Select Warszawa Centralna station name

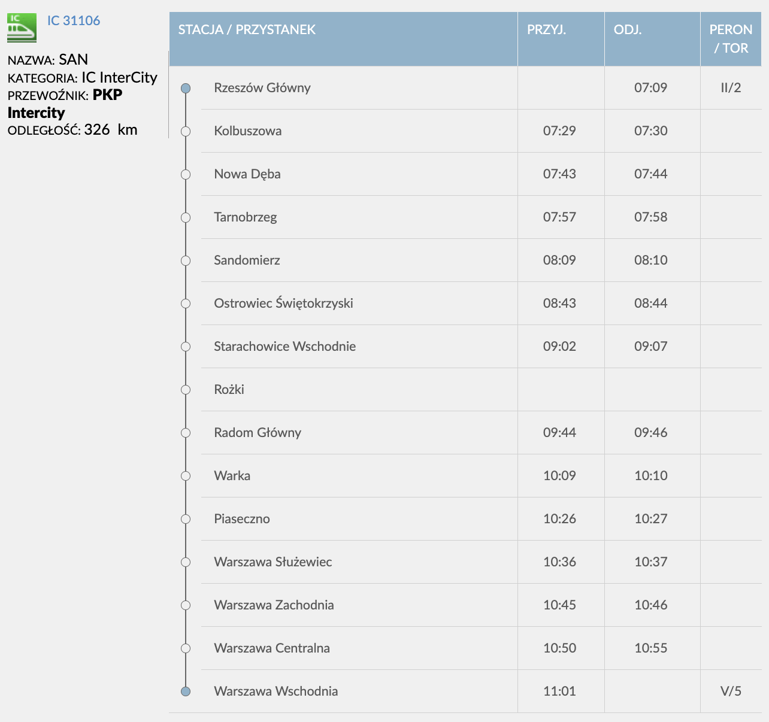(272, 648)
